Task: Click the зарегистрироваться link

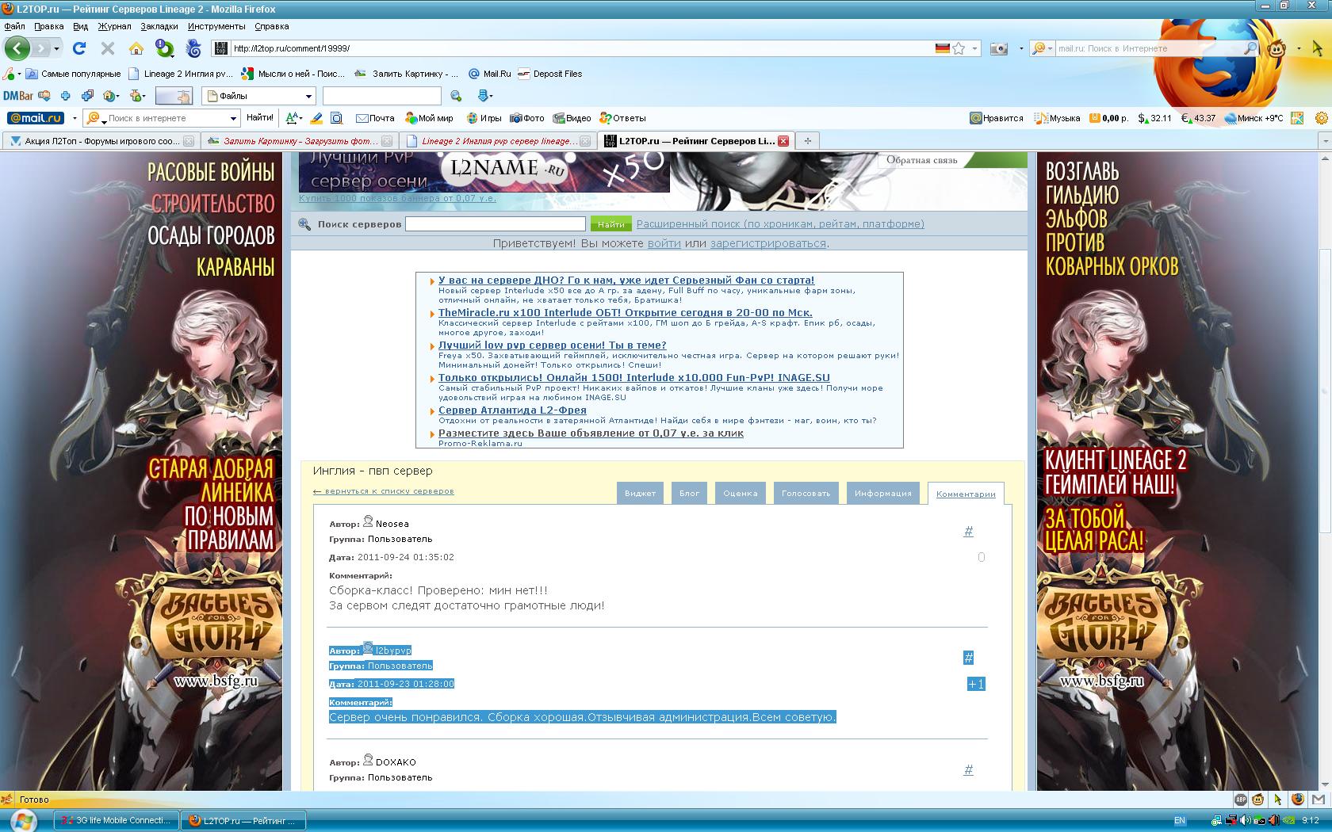Action: tap(767, 243)
